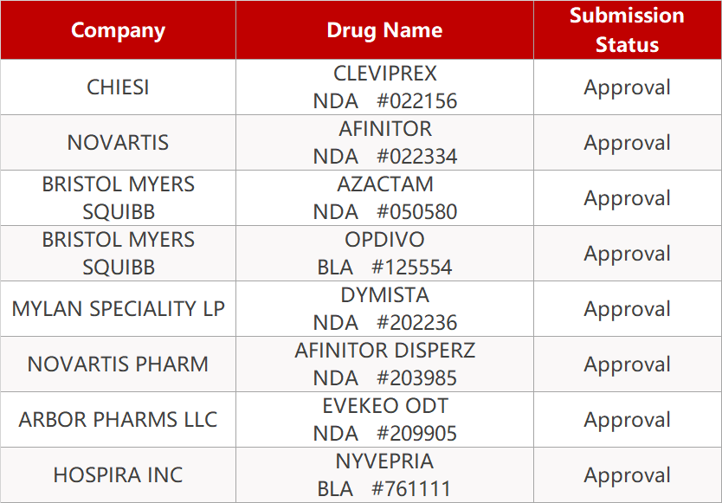Viewport: 722px width, 503px height.
Task: Select the OPDIVO BLA #125554 cell
Action: click(x=384, y=254)
